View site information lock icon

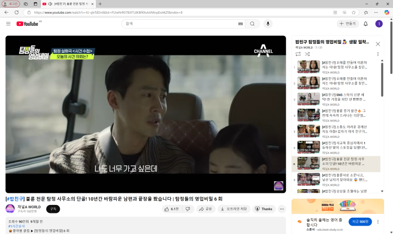(29, 12)
